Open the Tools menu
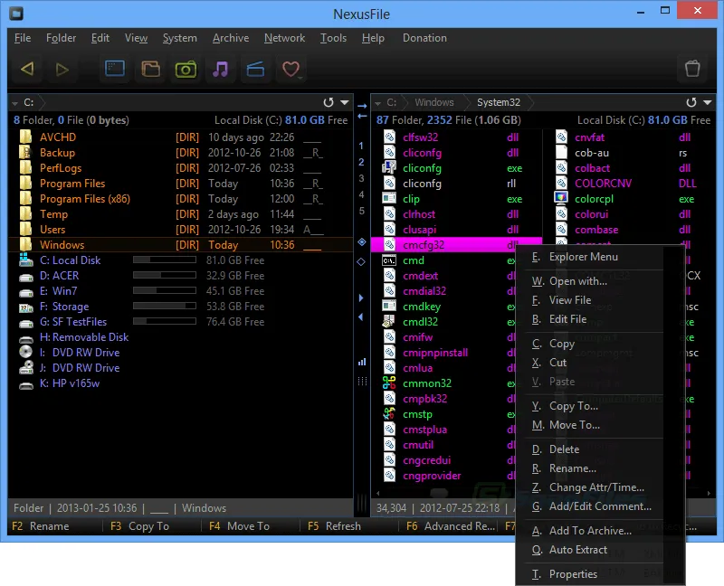 333,38
